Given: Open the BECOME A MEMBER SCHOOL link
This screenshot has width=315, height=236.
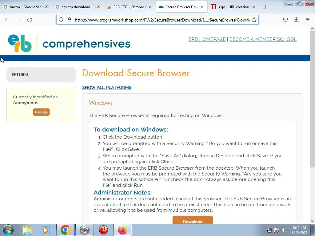Looking at the screenshot, I should pos(263,39).
